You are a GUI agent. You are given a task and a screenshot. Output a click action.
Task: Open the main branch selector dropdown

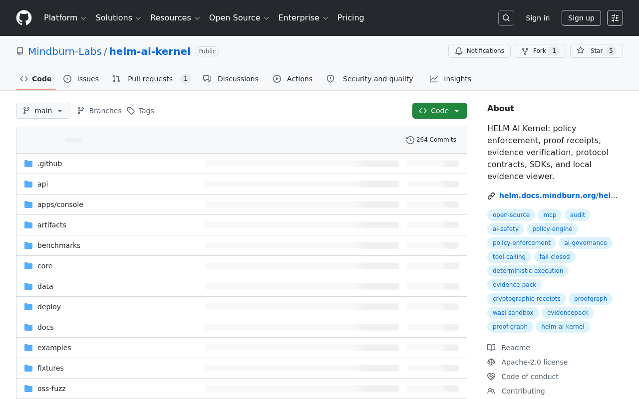click(x=43, y=111)
